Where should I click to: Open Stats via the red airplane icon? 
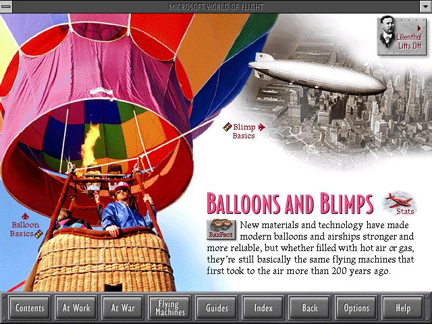point(400,203)
